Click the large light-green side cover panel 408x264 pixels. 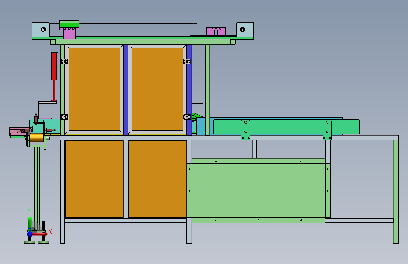258,191
